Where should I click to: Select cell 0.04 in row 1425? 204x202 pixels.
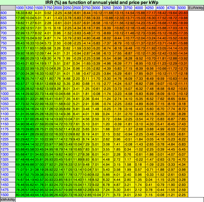151,180
